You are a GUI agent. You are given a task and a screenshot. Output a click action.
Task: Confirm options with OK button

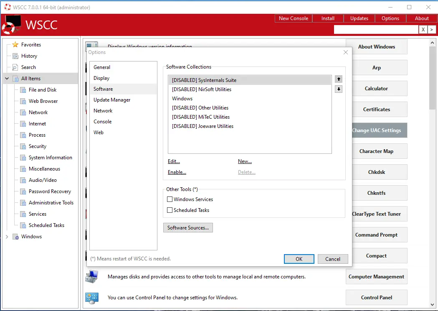[299, 259]
